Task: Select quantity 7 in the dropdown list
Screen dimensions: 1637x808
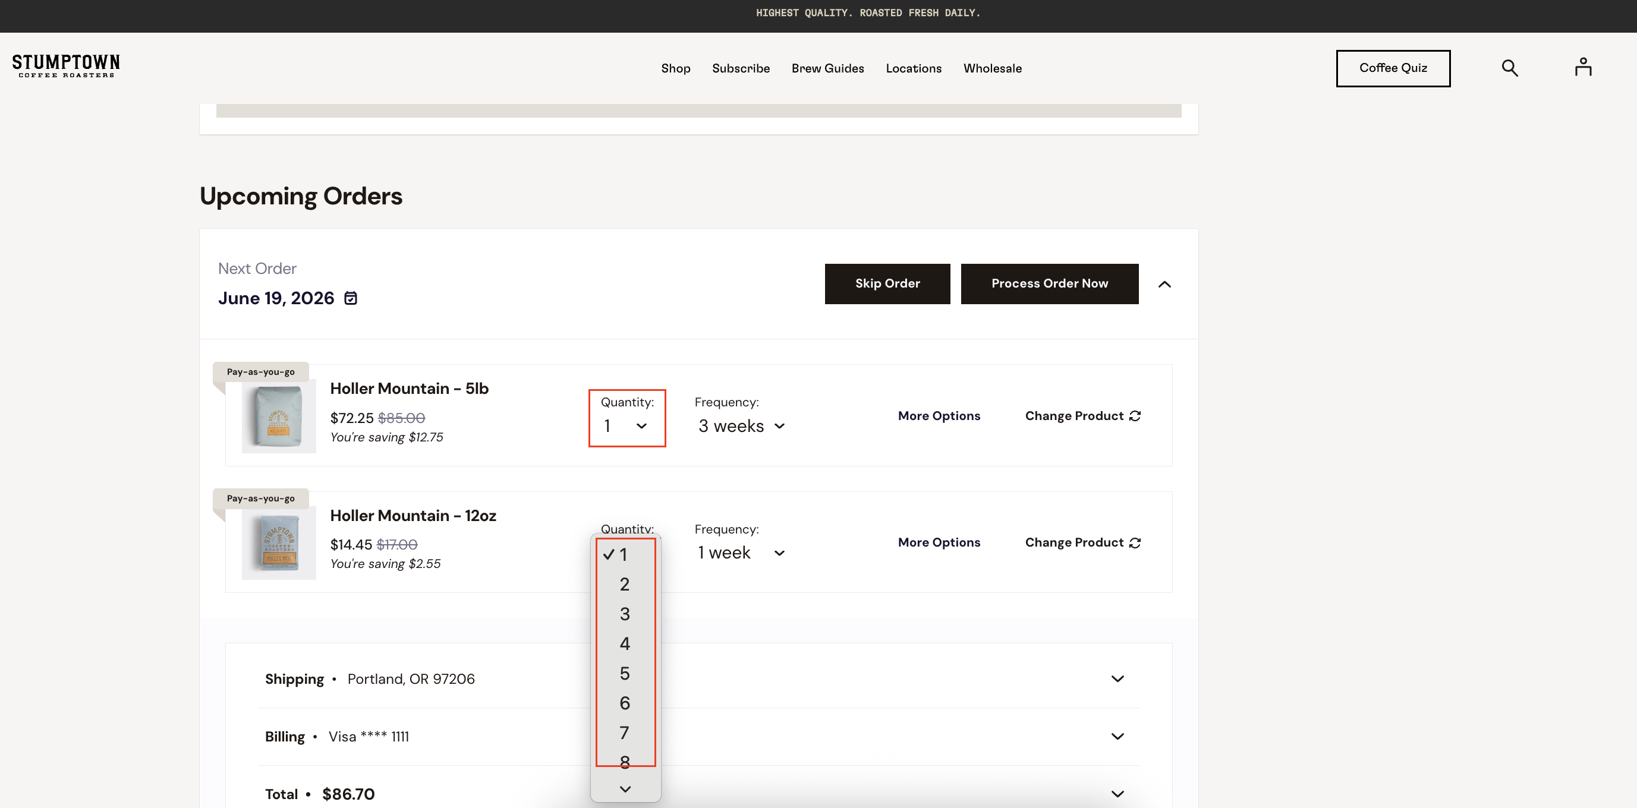Action: pyautogui.click(x=625, y=733)
